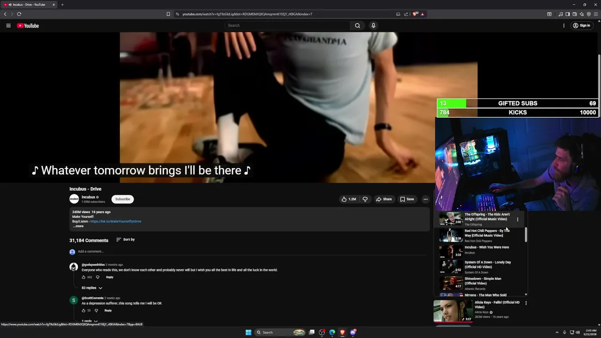This screenshot has width=601, height=338.
Task: Like the @godspeedrides comment
Action: 84,277
